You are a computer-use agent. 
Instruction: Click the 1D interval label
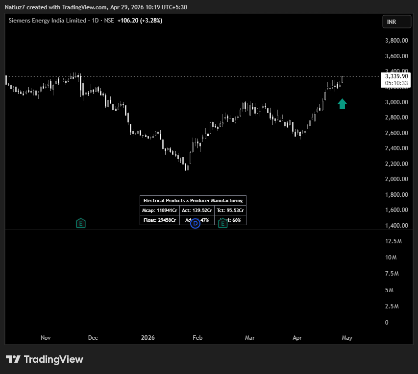click(x=95, y=21)
